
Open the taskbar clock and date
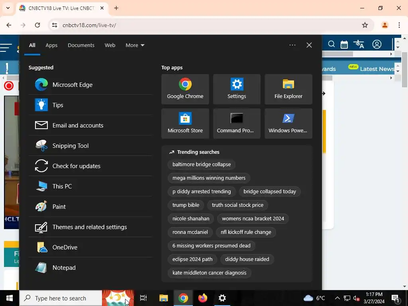point(374,298)
